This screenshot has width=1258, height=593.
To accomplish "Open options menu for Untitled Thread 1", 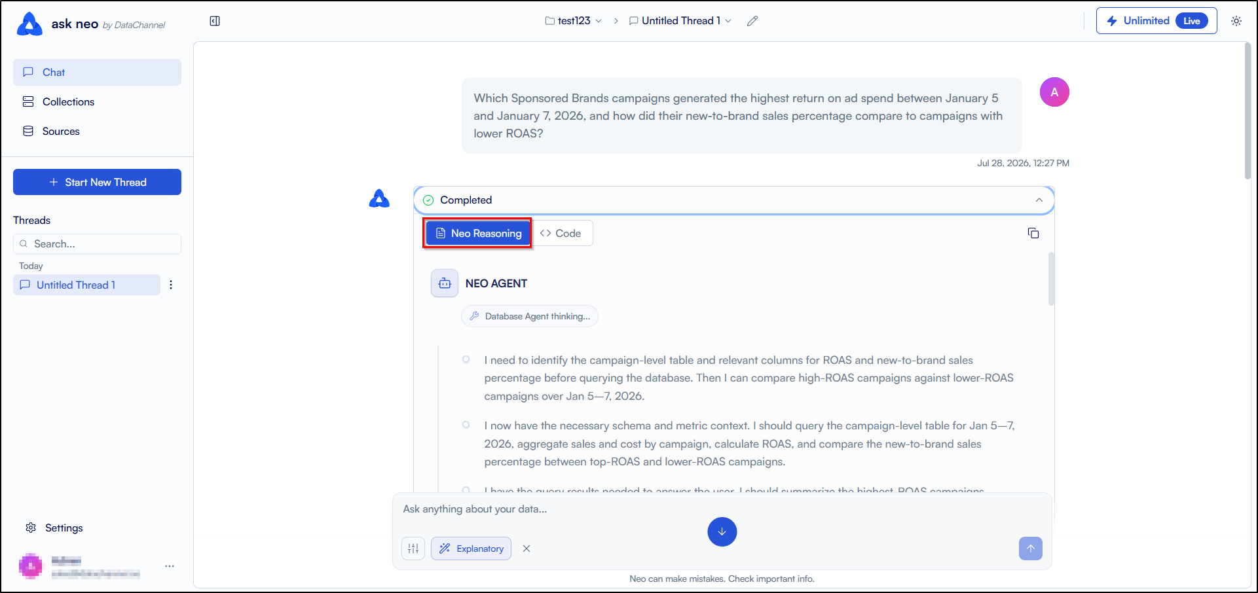I will 171,285.
